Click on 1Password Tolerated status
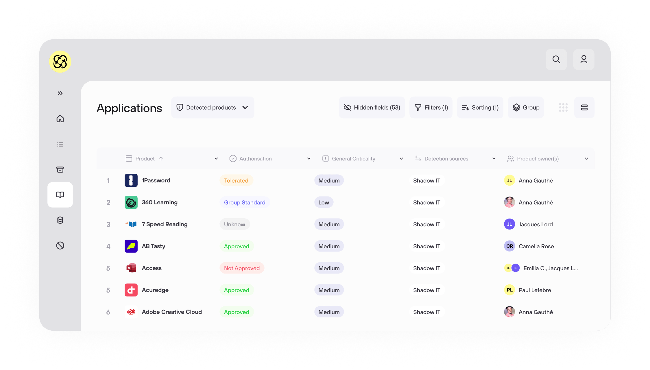Viewport: 650px width, 370px height. coord(236,180)
